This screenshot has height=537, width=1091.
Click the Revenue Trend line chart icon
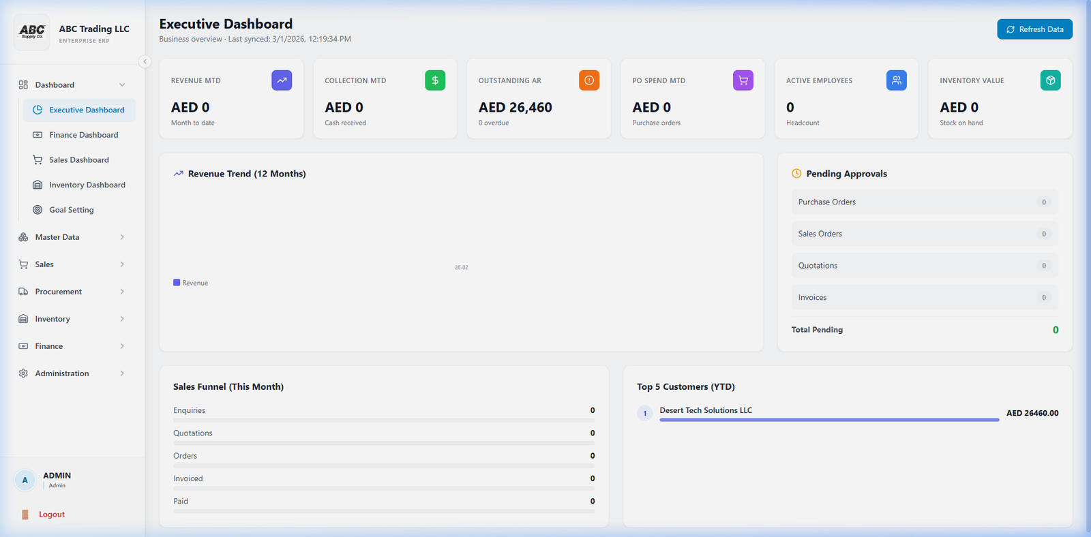(179, 174)
